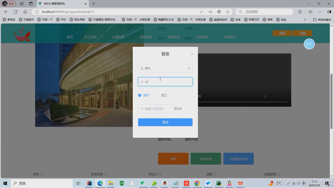Open the NetEase Music red taskbar icon
Image resolution: width=334 pixels, height=188 pixels.
coord(186,183)
